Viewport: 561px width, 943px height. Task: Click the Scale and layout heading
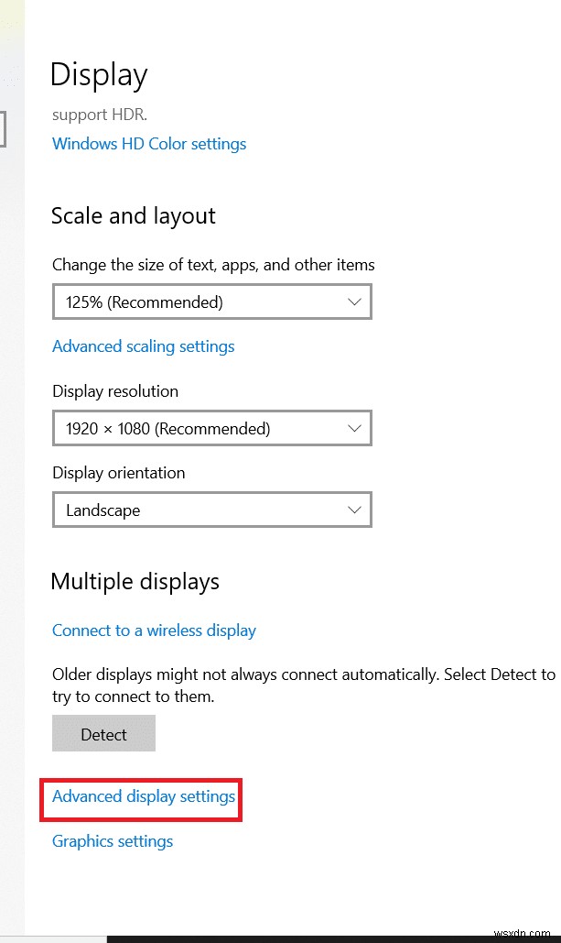point(134,216)
